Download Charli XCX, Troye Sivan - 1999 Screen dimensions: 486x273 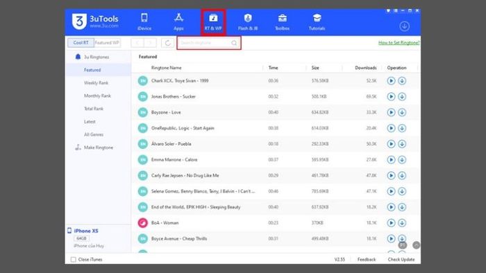tap(402, 80)
